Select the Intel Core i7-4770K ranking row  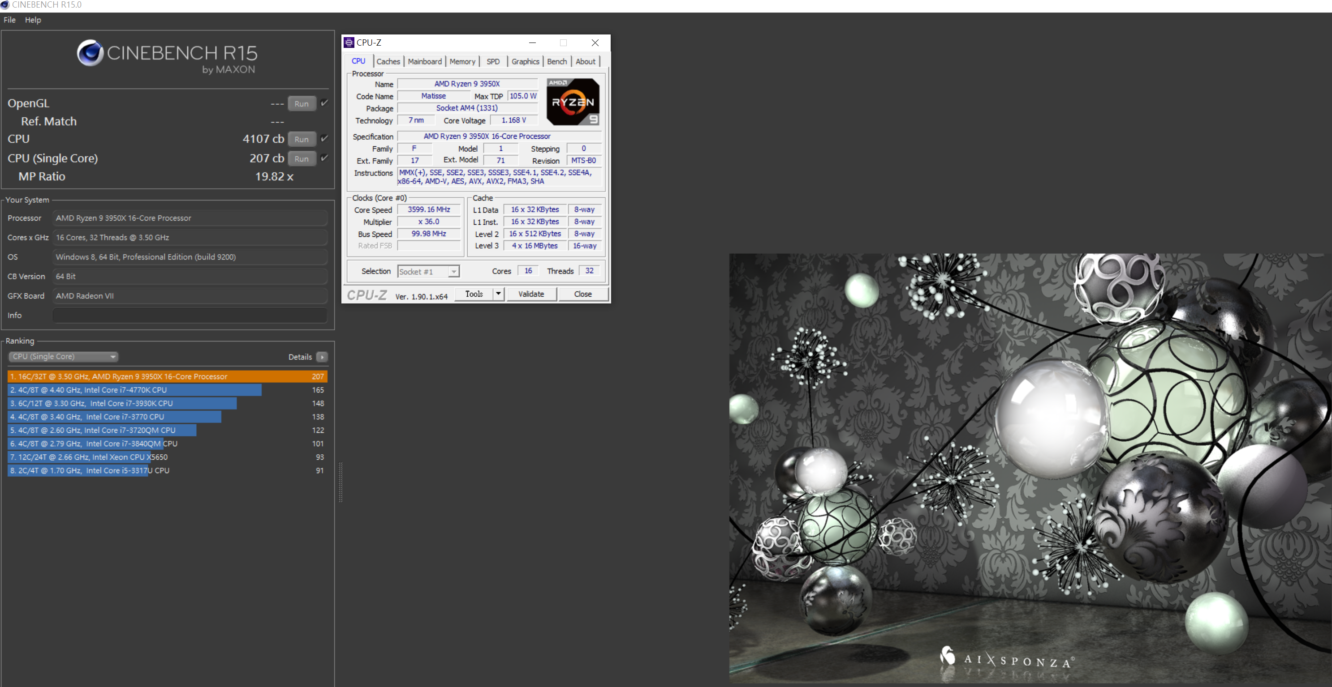tap(168, 390)
